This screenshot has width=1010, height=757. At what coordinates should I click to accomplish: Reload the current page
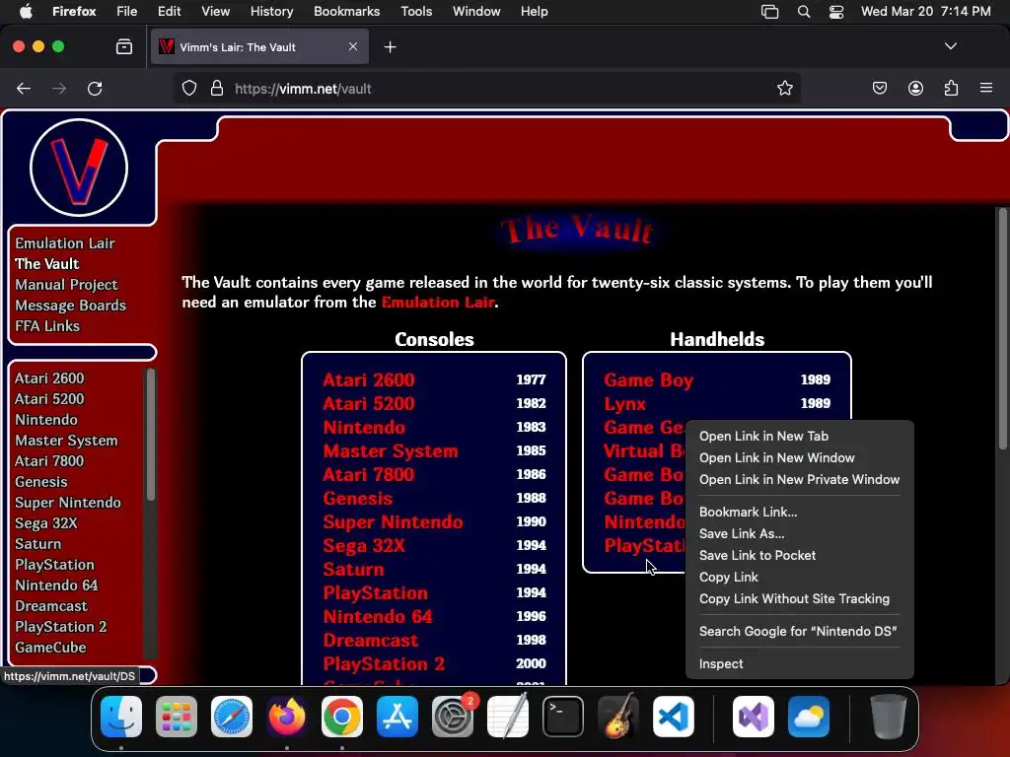pyautogui.click(x=95, y=89)
